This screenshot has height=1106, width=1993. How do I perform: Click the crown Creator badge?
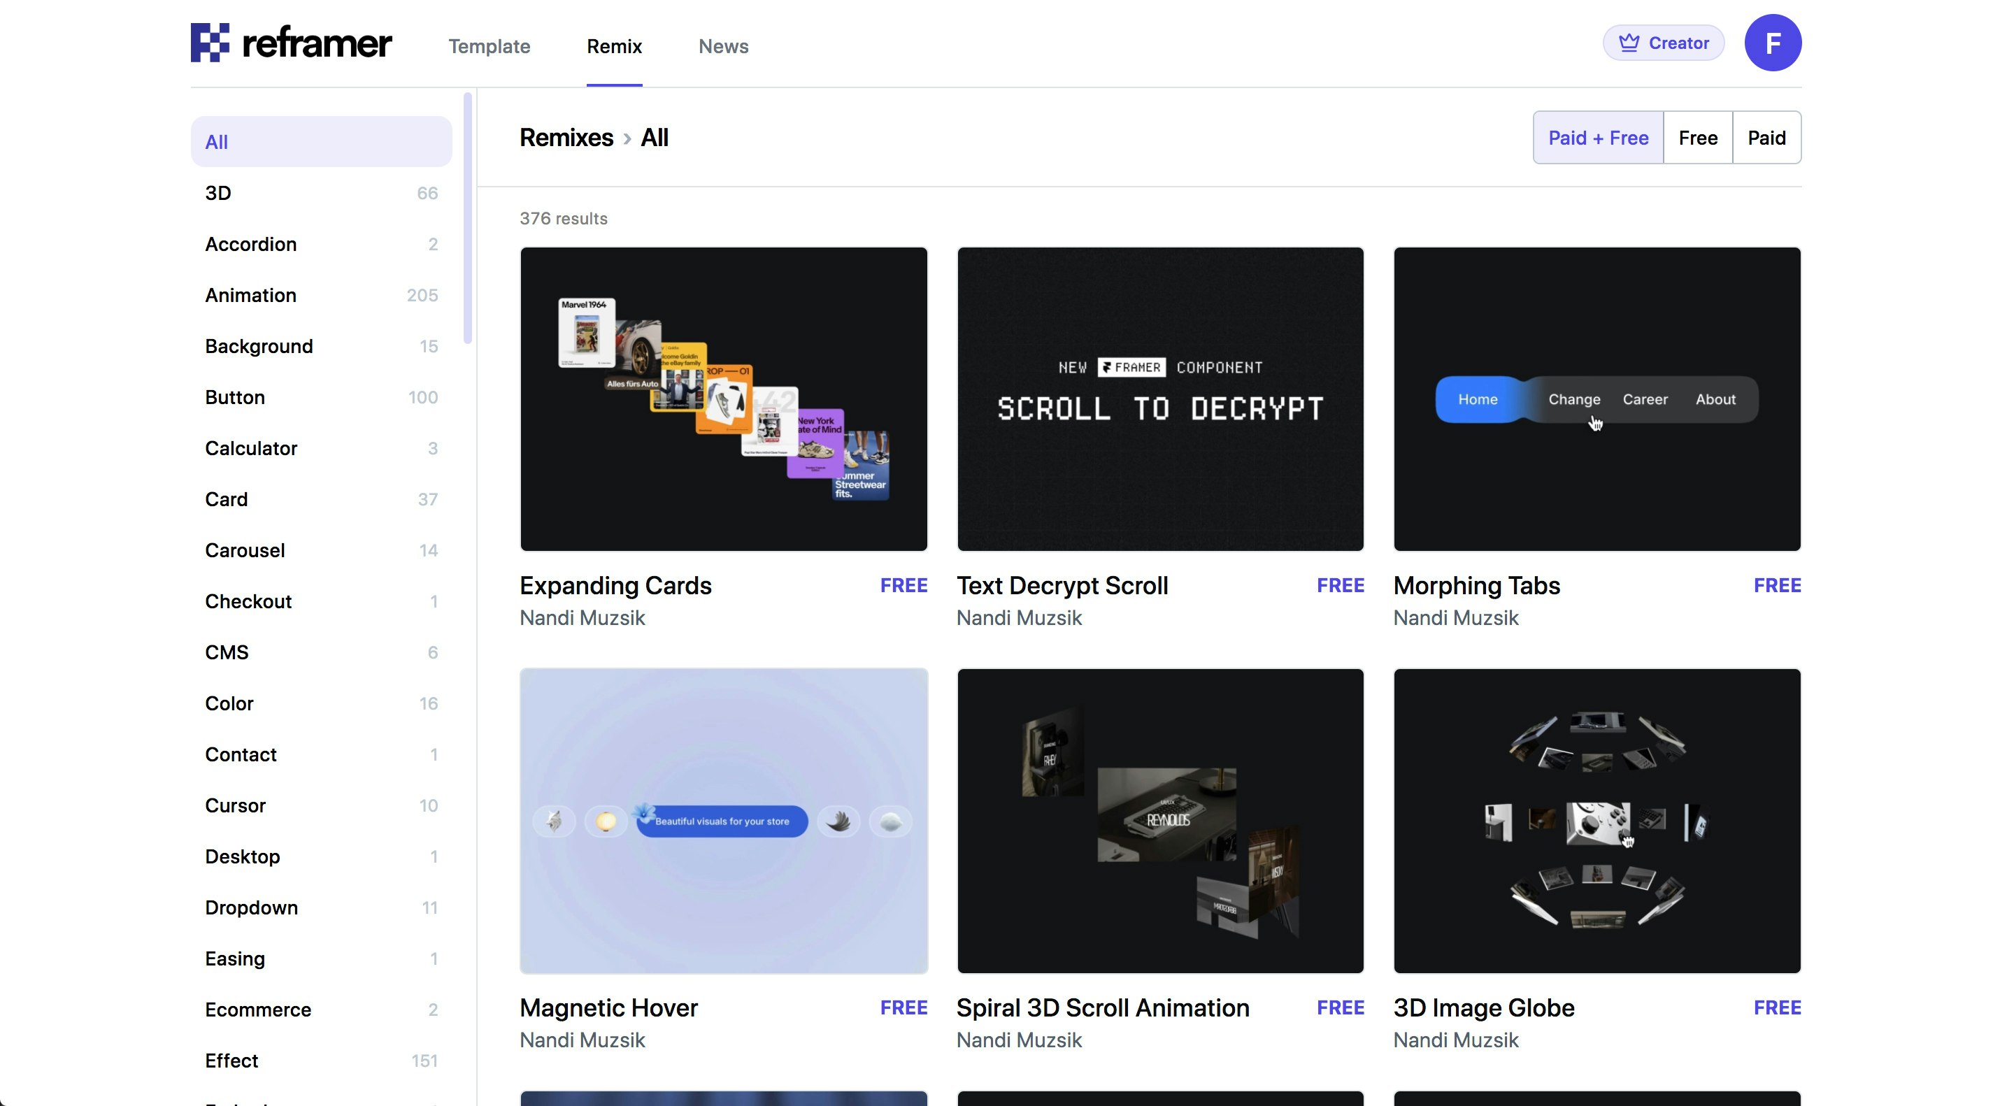pyautogui.click(x=1663, y=43)
